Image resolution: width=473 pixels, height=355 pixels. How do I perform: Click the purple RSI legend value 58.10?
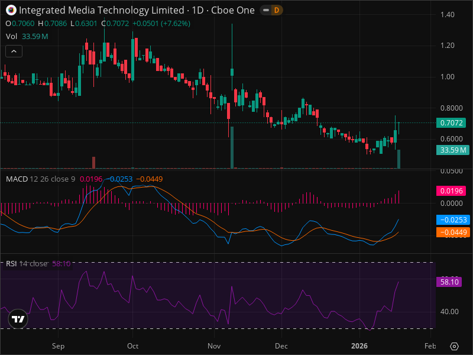click(x=61, y=263)
